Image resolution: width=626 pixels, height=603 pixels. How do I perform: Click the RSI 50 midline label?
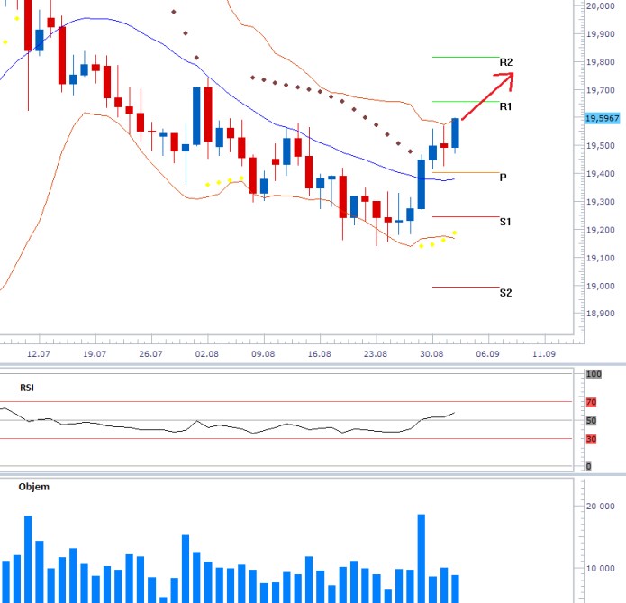591,421
